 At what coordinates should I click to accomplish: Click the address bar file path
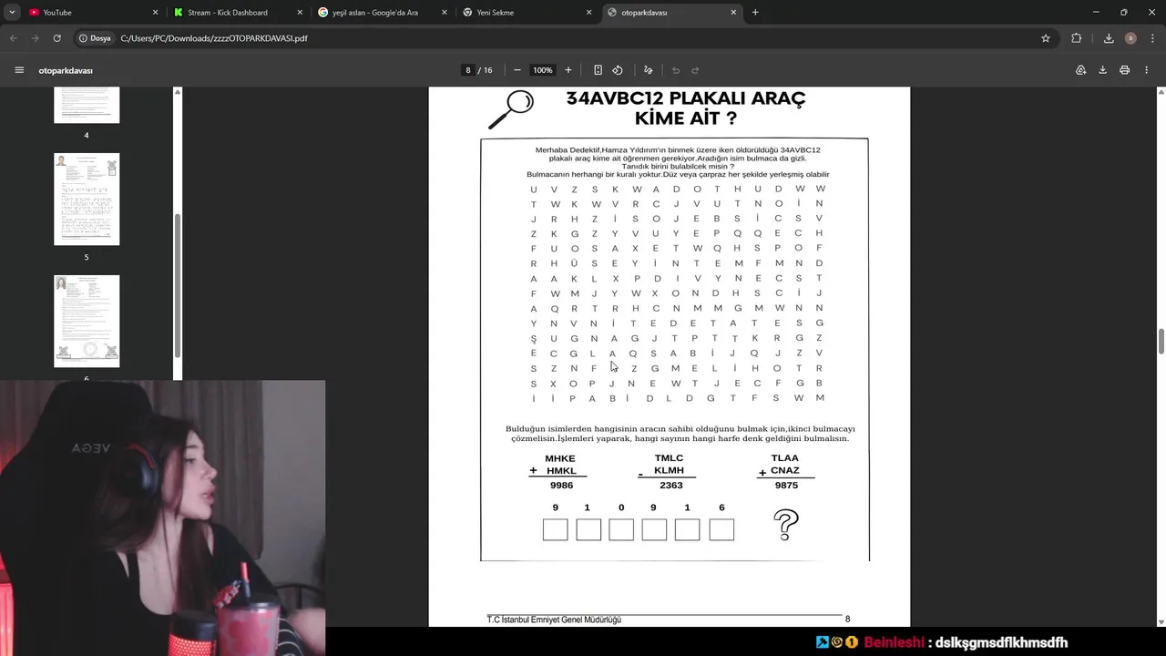(214, 38)
